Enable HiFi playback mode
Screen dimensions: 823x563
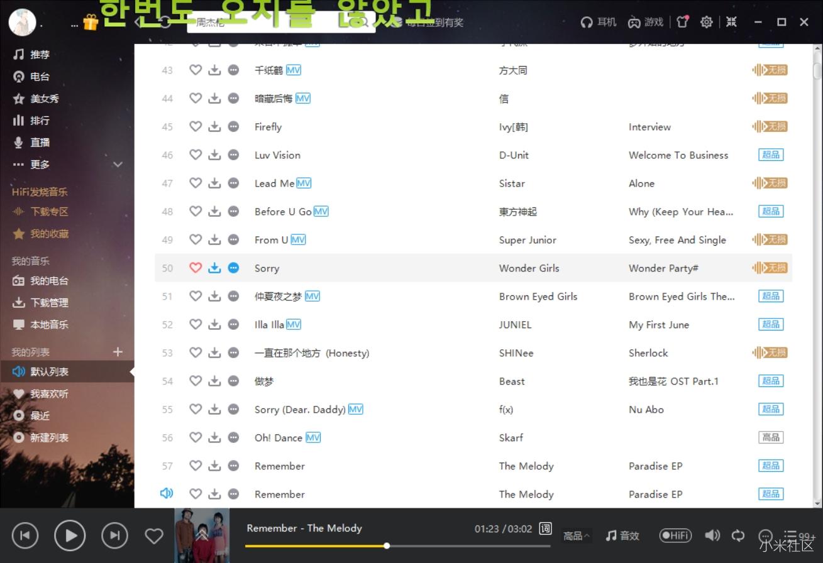click(x=675, y=535)
